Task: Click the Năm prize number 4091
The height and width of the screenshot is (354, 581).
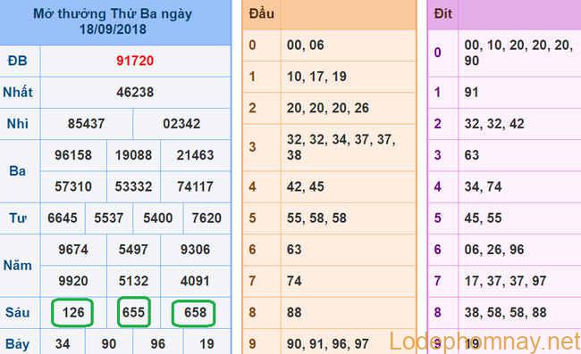Action: click(195, 281)
